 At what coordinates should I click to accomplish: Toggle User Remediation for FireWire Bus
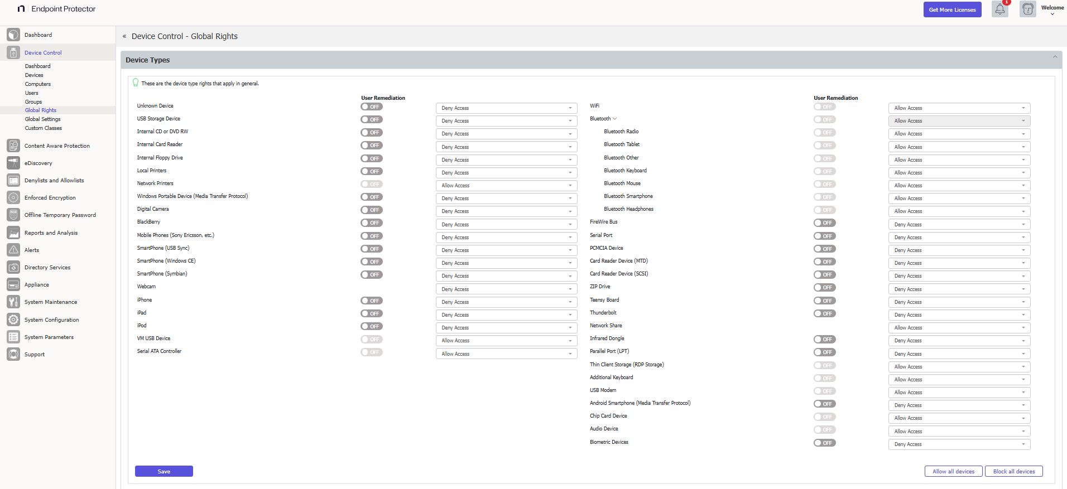824,222
